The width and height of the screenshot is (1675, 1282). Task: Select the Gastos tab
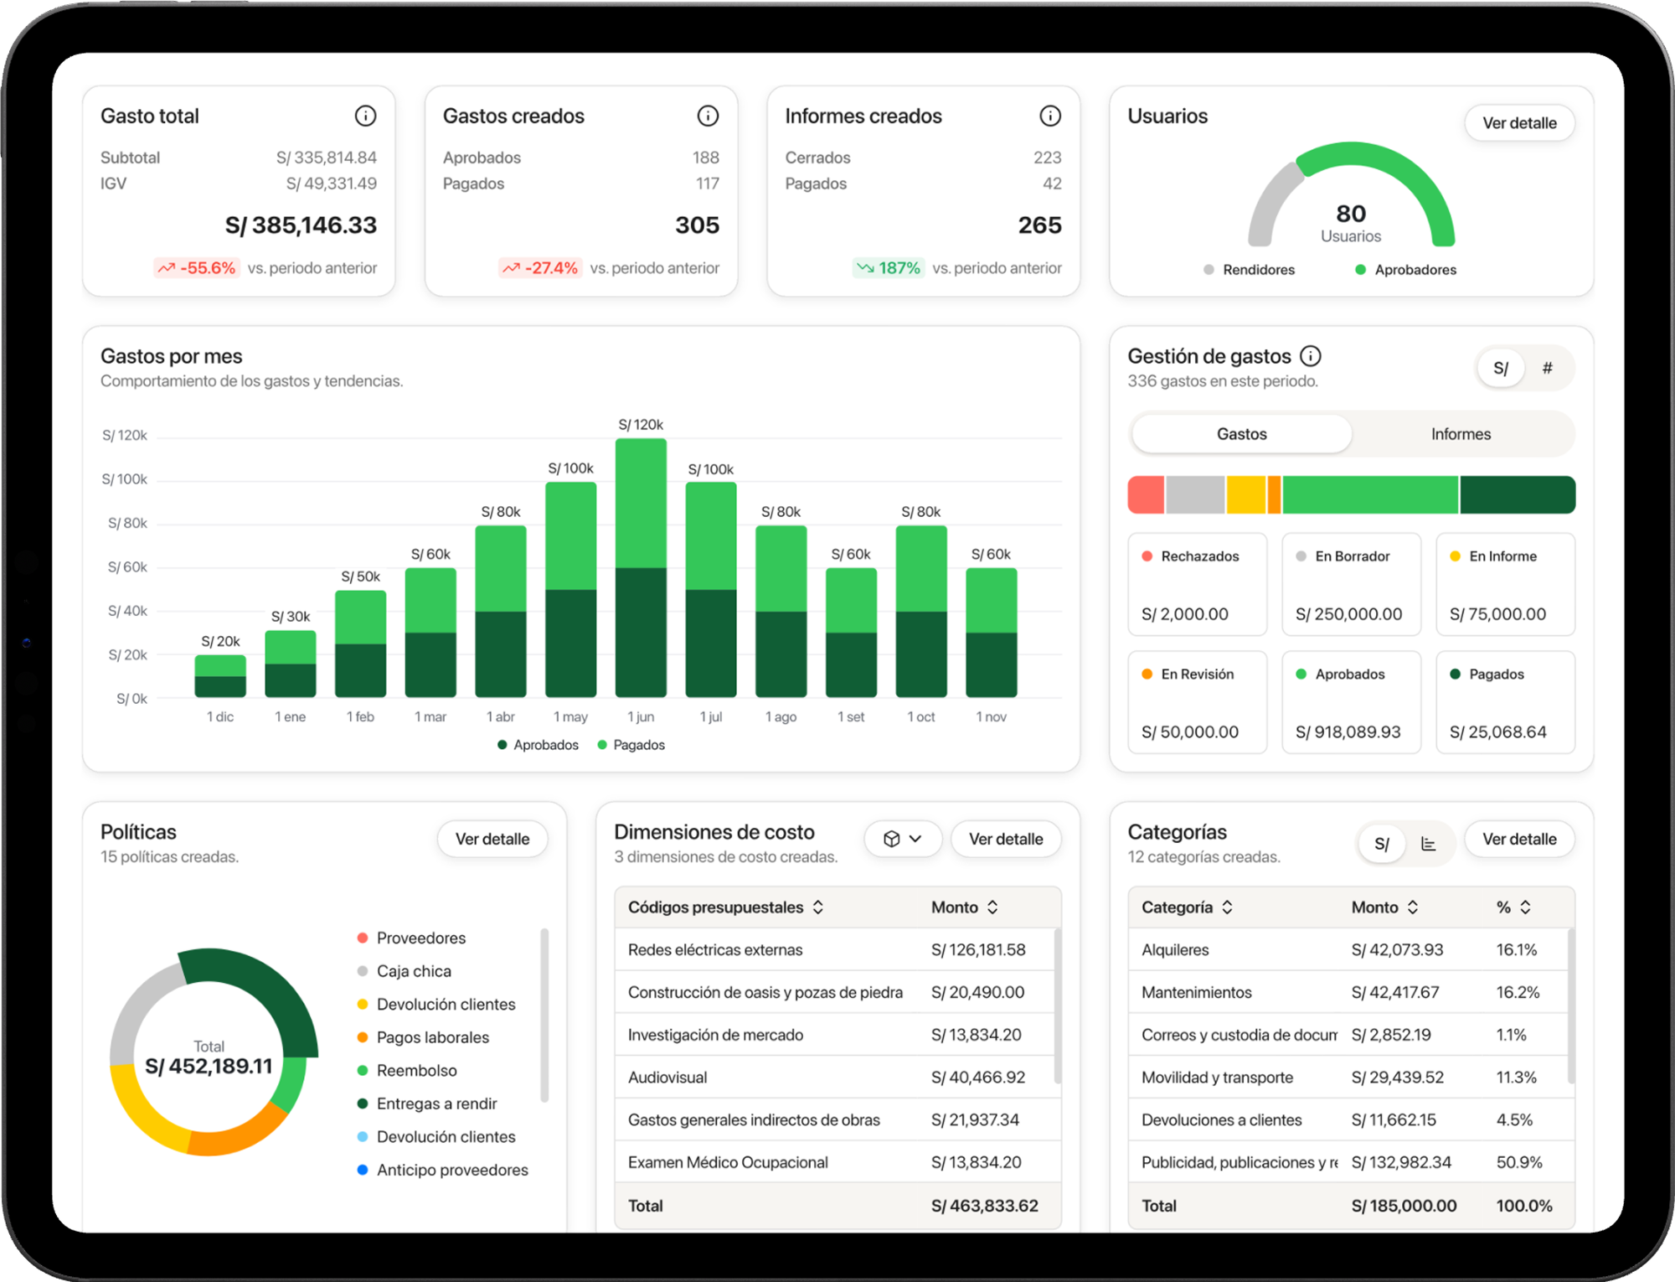point(1242,434)
